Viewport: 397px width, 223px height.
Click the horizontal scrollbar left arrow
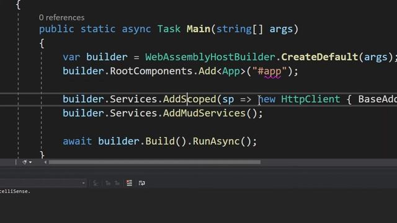click(45, 162)
